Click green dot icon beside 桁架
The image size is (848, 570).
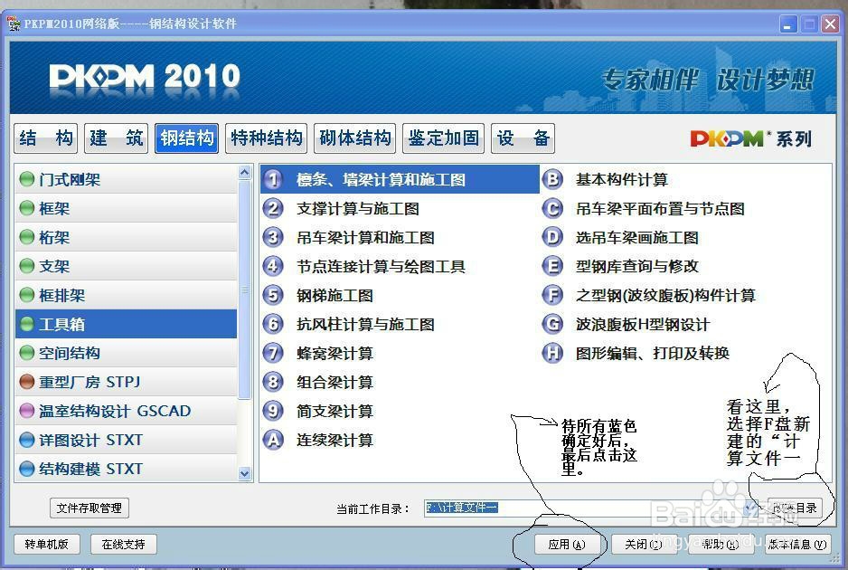tap(27, 237)
